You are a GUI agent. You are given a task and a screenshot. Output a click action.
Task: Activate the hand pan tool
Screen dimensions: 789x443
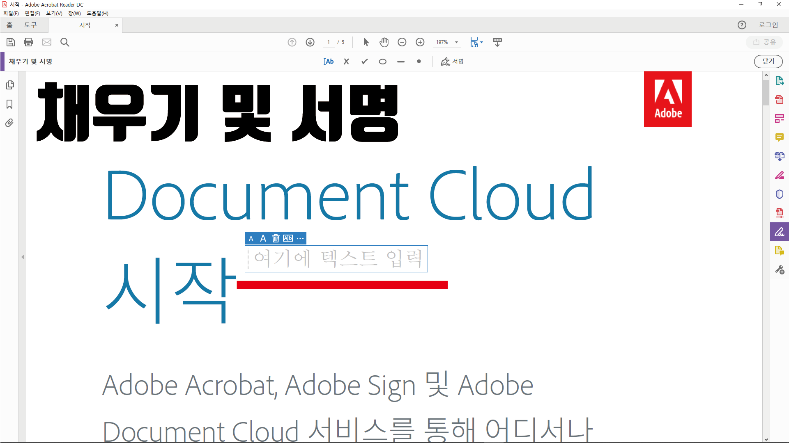[384, 42]
